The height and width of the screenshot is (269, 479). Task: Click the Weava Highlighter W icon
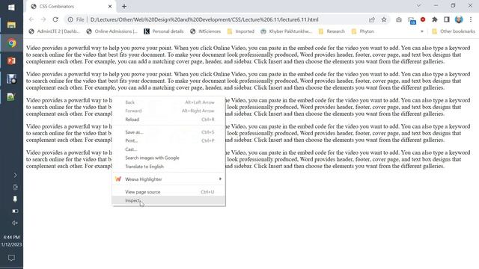pyautogui.click(x=118, y=179)
